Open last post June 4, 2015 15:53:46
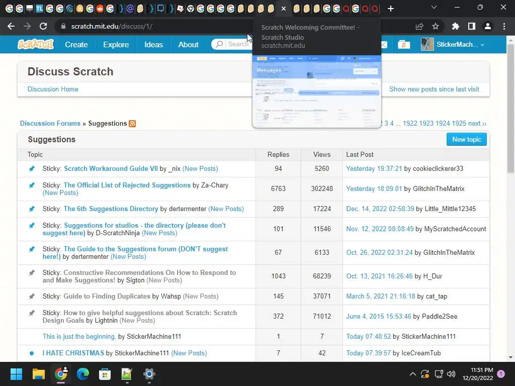The width and height of the screenshot is (515, 386). (378, 316)
